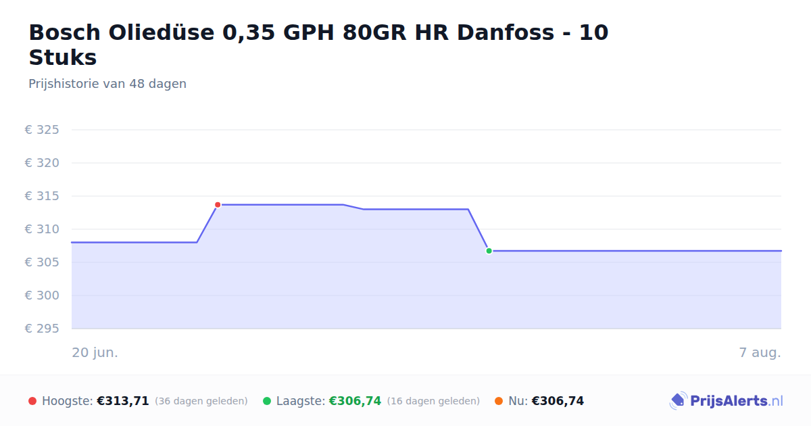The image size is (811, 426).
Task: Click the '€ 300' axis label
Action: (x=42, y=295)
